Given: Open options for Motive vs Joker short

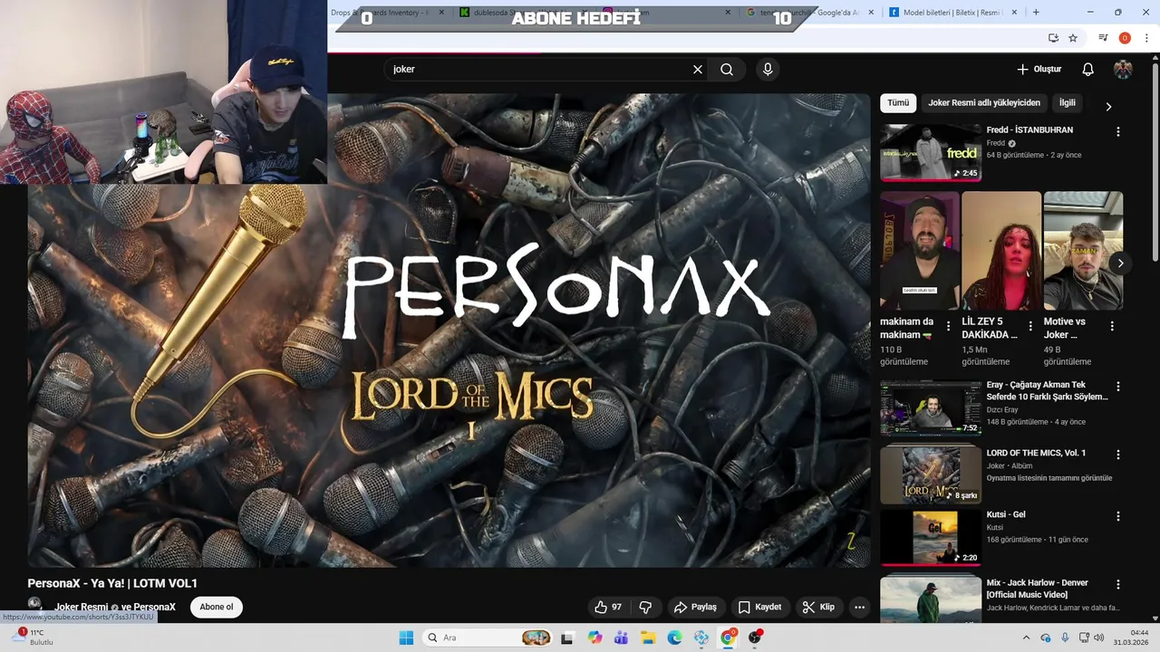Looking at the screenshot, I should [x=1112, y=326].
